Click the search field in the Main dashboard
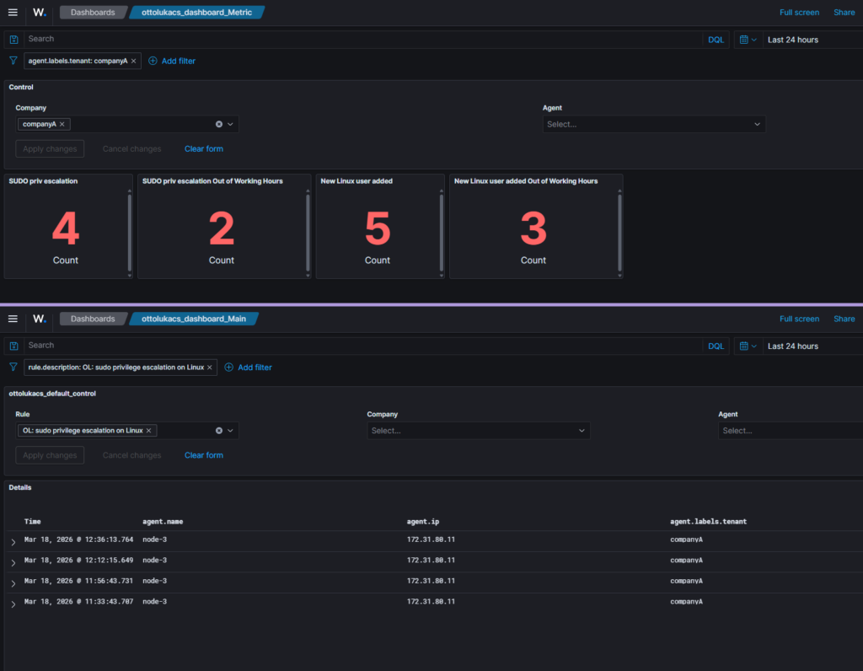The height and width of the screenshot is (671, 863). pos(362,346)
